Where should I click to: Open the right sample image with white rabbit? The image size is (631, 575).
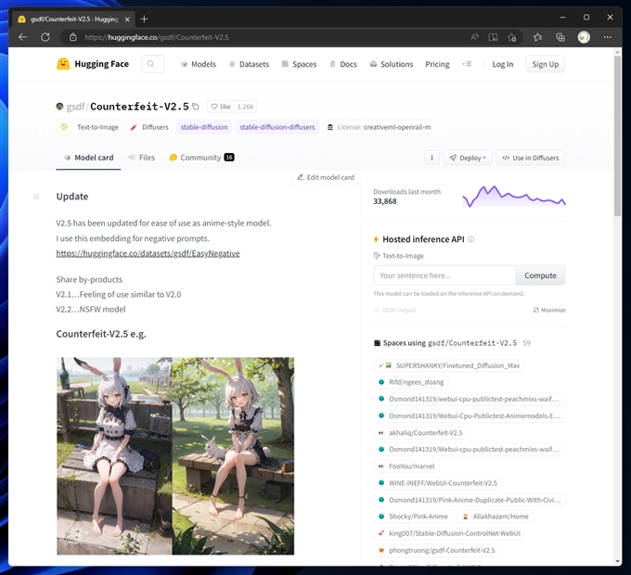click(234, 456)
